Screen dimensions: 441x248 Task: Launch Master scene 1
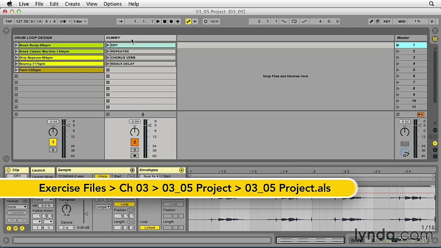pos(398,45)
